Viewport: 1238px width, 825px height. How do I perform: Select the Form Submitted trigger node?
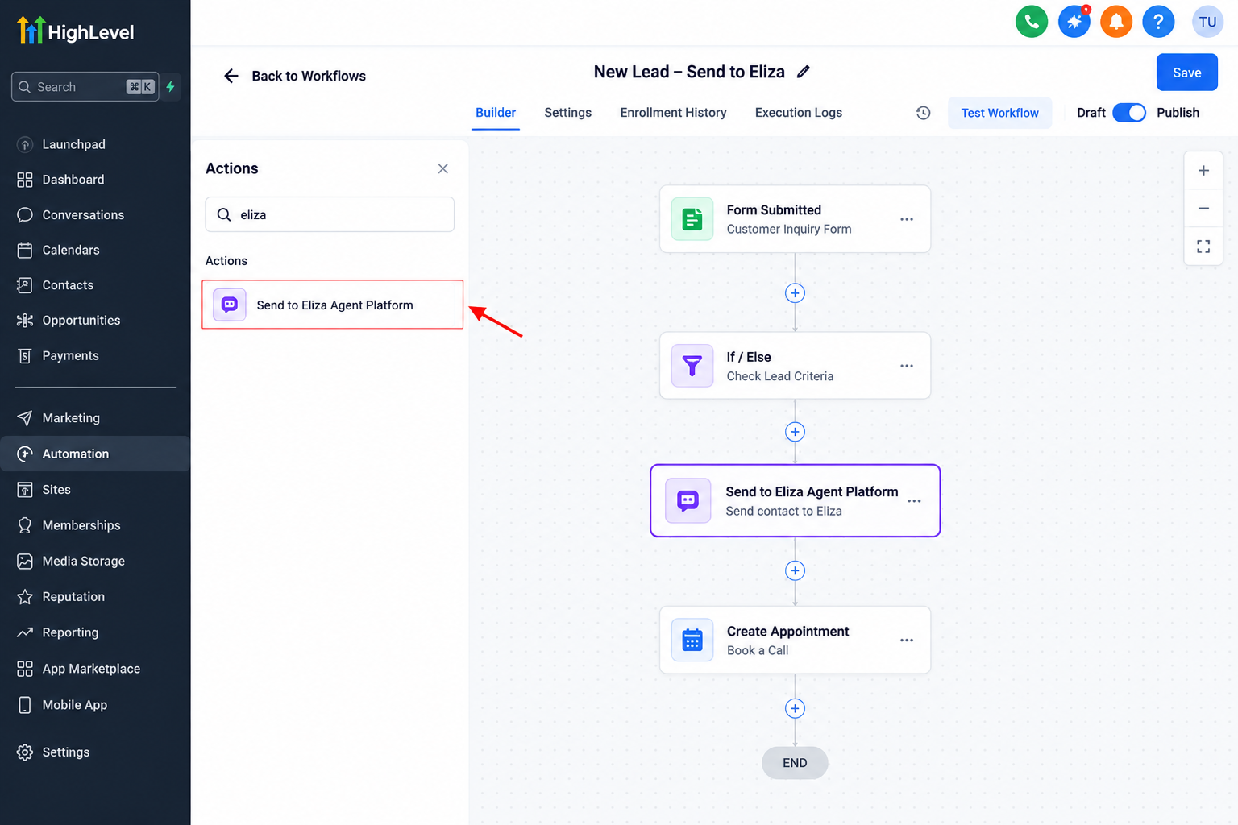click(x=795, y=219)
